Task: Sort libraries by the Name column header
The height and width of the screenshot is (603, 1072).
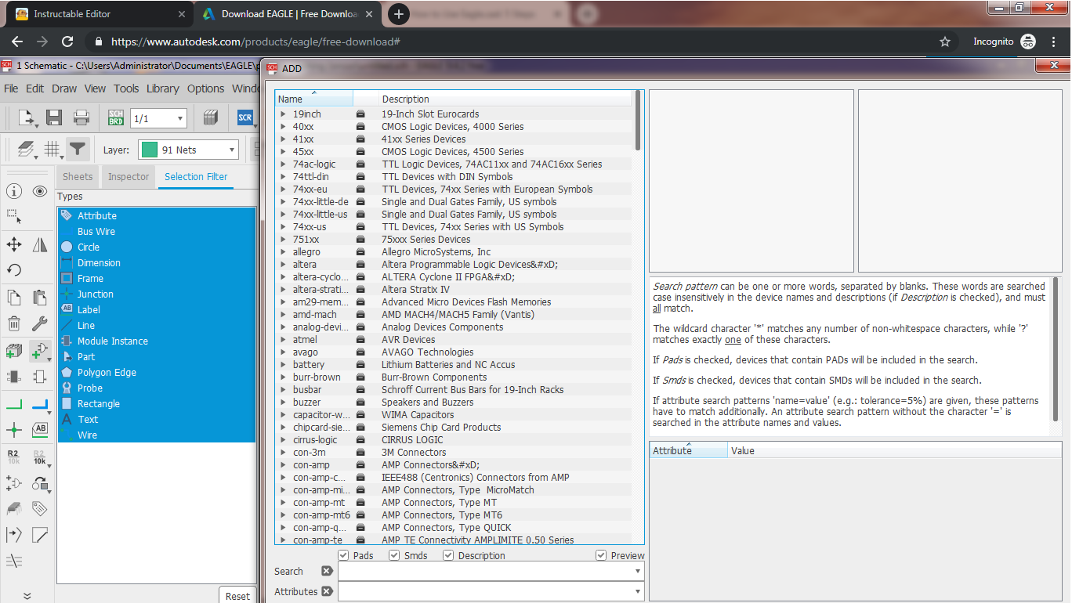Action: [x=314, y=99]
